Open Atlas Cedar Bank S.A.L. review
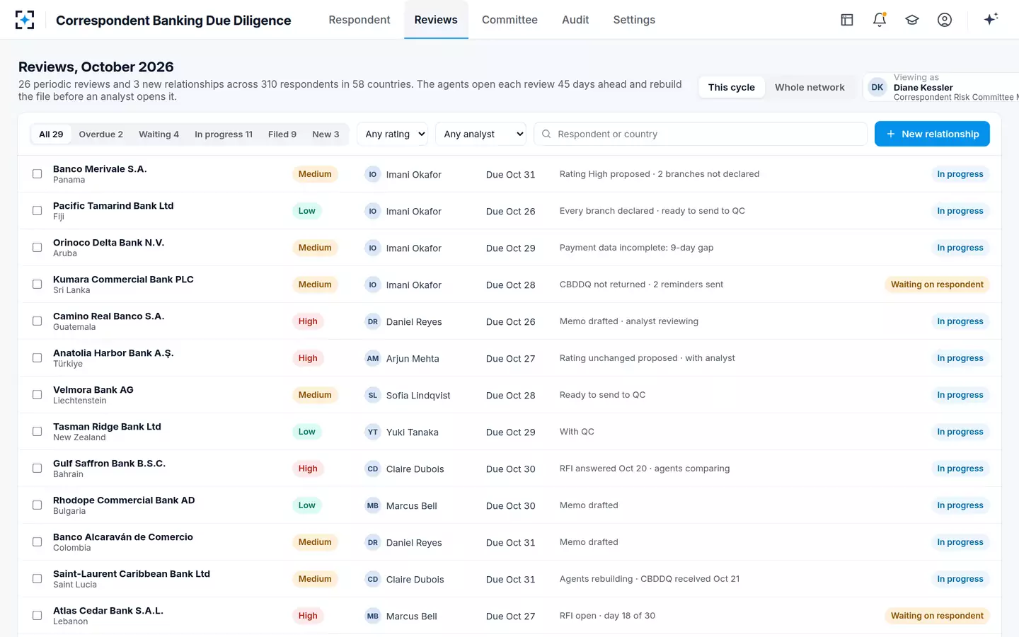 [x=108, y=611]
